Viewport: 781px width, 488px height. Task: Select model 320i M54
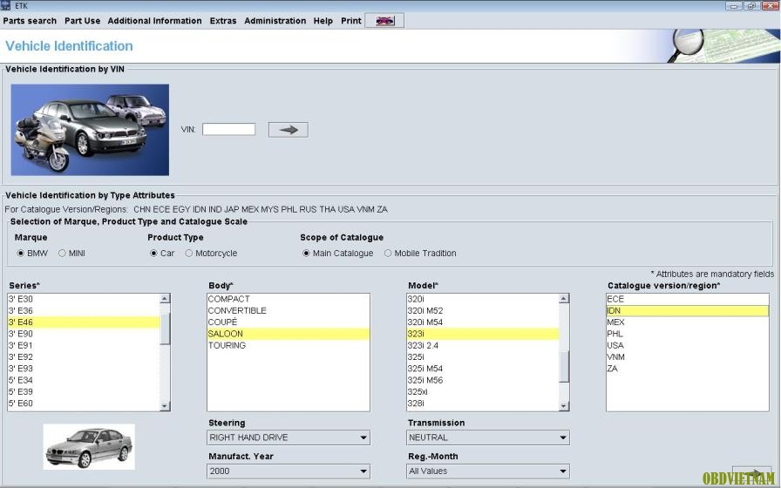point(483,322)
